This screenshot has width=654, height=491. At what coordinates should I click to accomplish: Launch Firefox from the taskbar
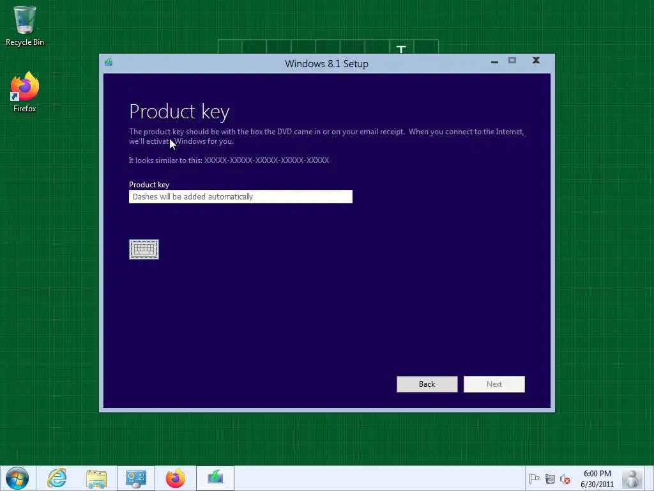tap(175, 478)
